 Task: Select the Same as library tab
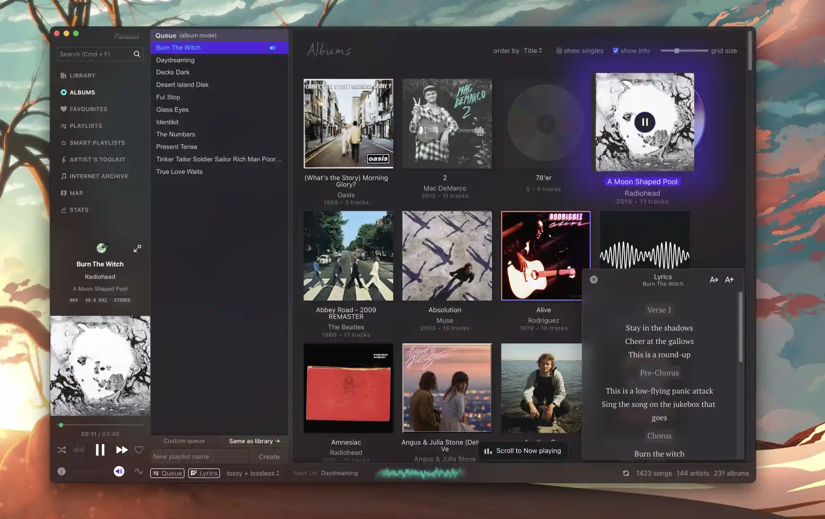tap(254, 441)
